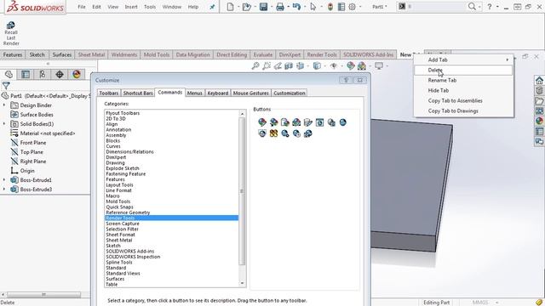545x306 pixels.
Task: Open the ConfigurationManager tab icon
Action: click(43, 74)
